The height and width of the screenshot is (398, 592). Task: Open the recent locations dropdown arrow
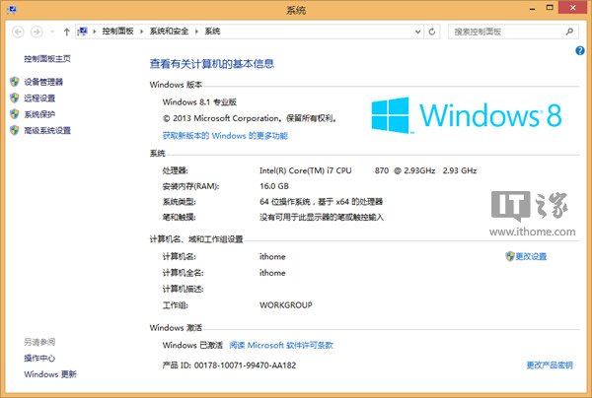52,32
